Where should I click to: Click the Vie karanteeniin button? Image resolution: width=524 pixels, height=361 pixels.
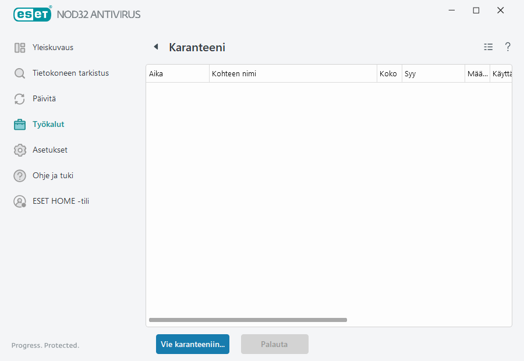click(192, 344)
